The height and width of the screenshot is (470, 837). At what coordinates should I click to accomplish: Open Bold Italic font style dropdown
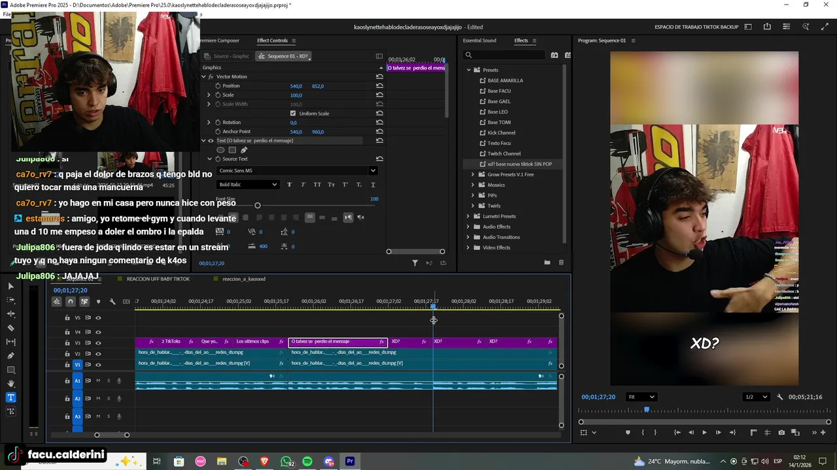[x=247, y=185]
